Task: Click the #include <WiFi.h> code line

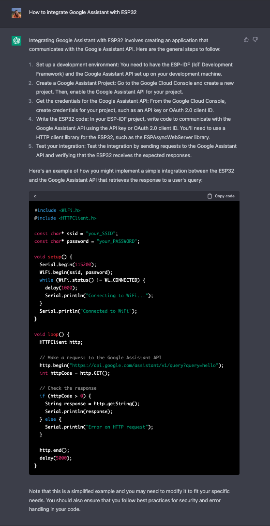Action: [x=58, y=210]
